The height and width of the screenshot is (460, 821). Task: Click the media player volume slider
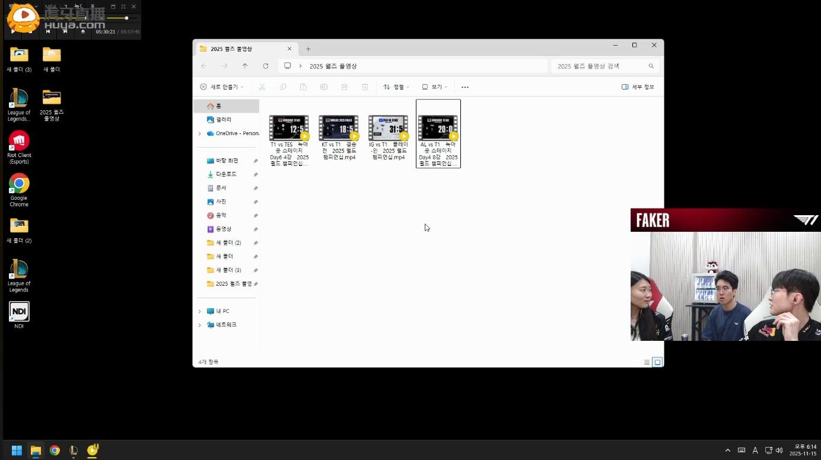point(117,18)
